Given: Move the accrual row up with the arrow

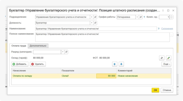Looking at the screenshot, I should [x=115, y=64].
